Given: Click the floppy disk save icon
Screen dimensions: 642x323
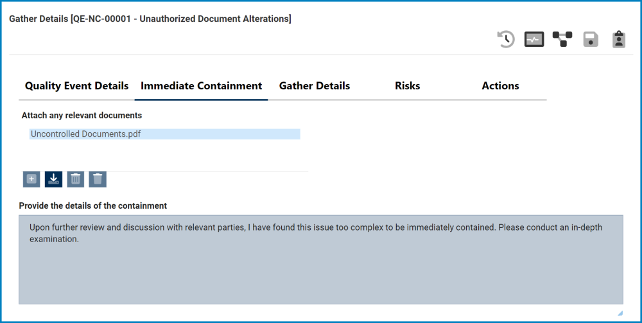Looking at the screenshot, I should coord(591,40).
